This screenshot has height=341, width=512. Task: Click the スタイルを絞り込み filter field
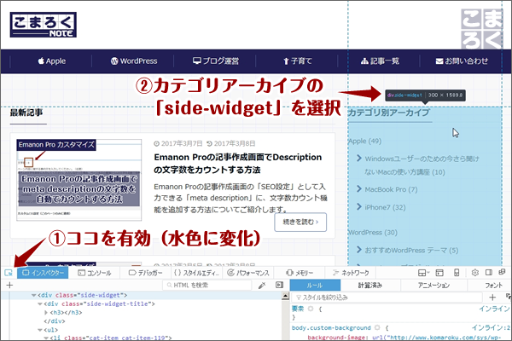click(387, 298)
